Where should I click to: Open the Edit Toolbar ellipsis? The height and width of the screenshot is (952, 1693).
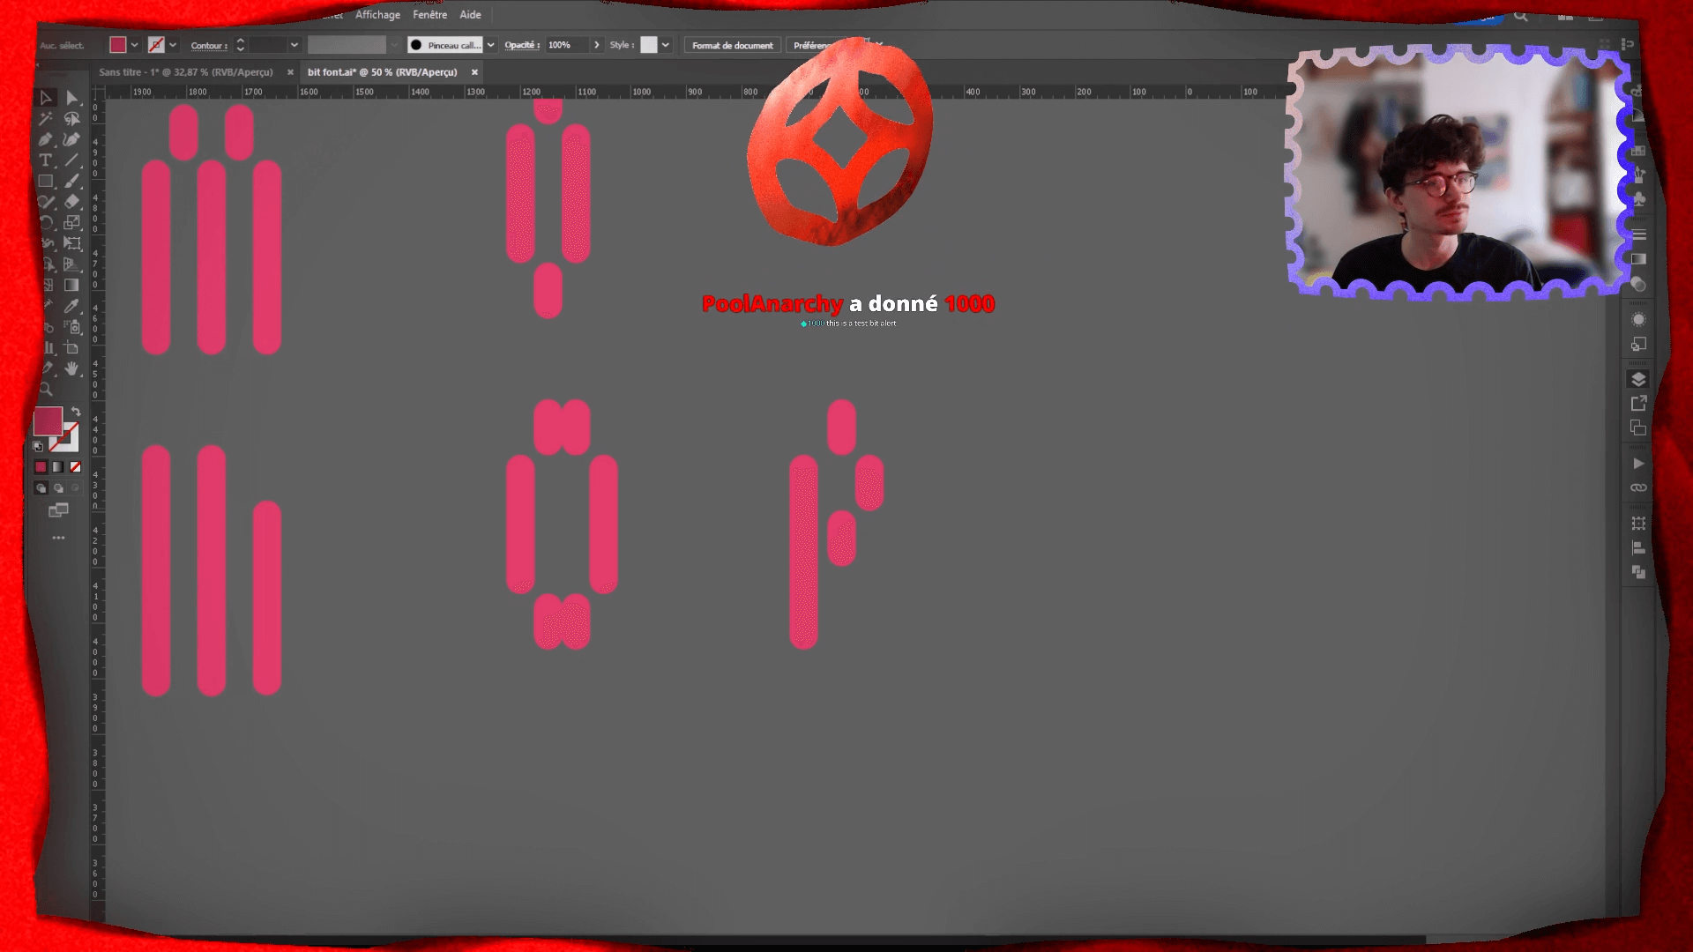(x=58, y=538)
